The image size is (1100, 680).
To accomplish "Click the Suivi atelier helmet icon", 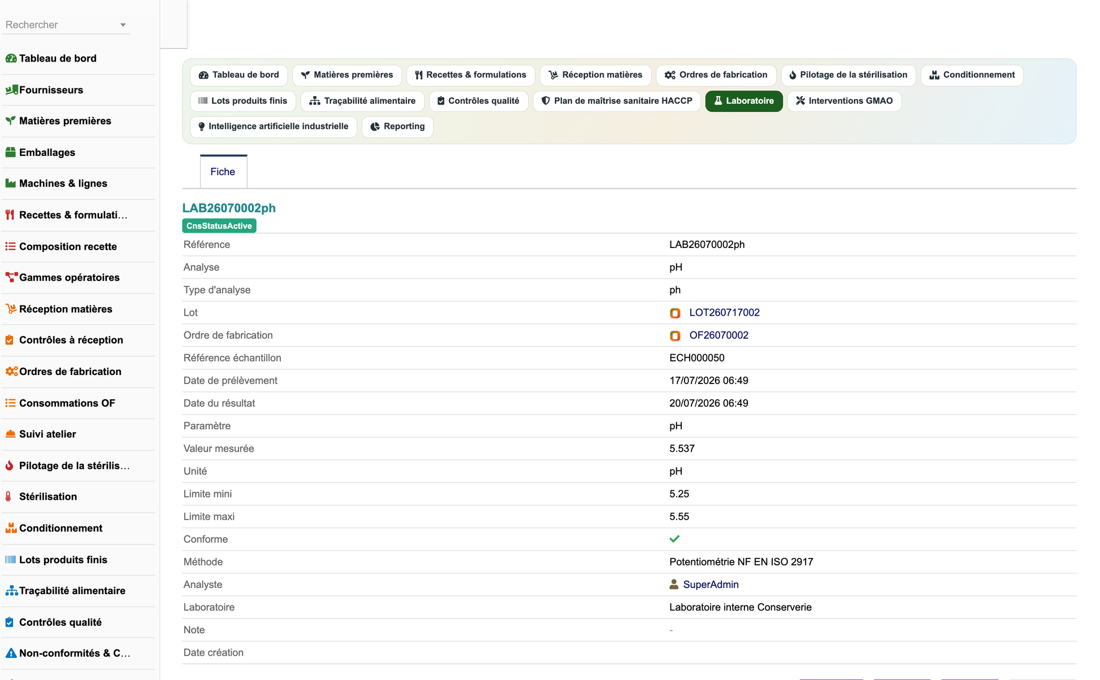I will (10, 434).
